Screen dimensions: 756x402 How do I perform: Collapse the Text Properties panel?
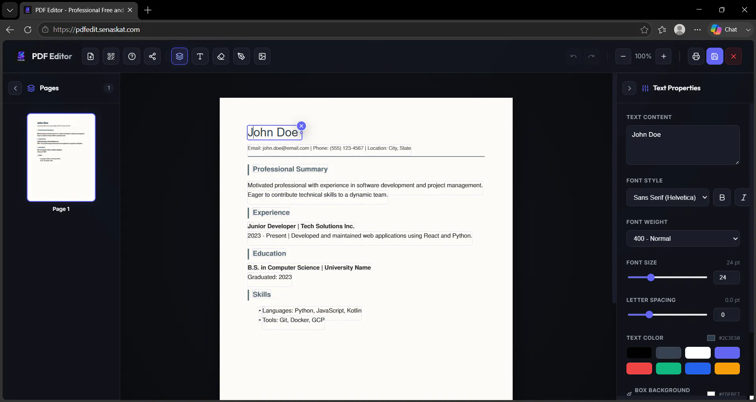(x=629, y=88)
